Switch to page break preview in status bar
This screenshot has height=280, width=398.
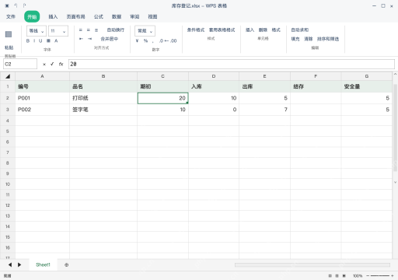pos(344,276)
